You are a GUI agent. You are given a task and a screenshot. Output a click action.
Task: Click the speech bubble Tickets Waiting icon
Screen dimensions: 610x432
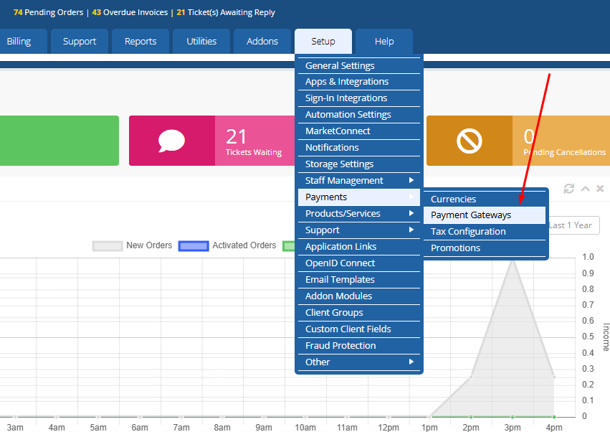171,141
